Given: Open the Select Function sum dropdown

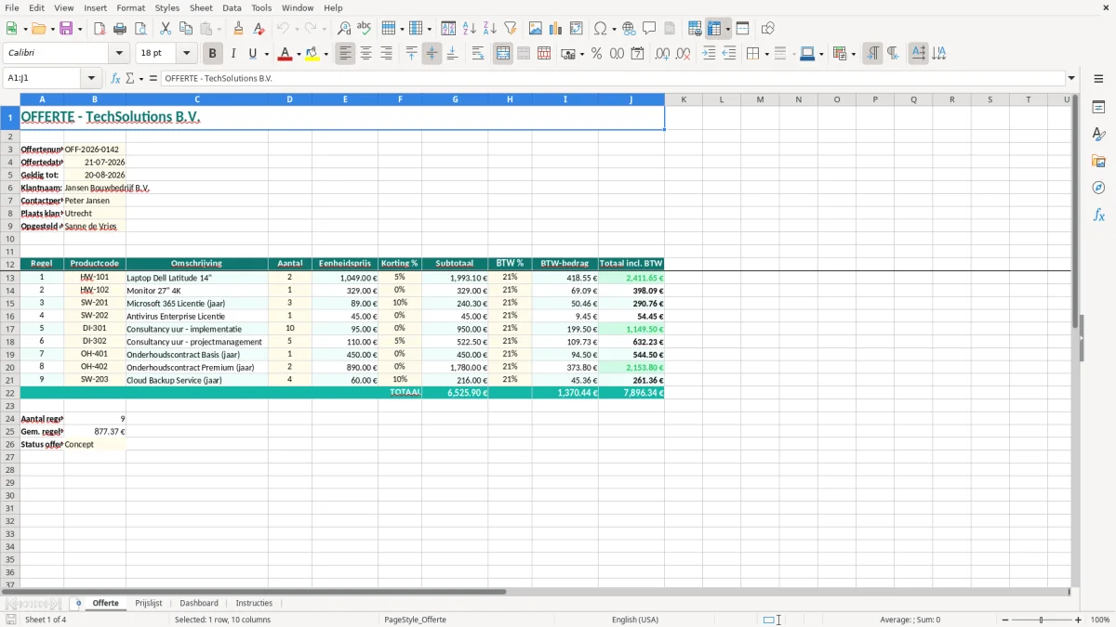Looking at the screenshot, I should coord(141,78).
